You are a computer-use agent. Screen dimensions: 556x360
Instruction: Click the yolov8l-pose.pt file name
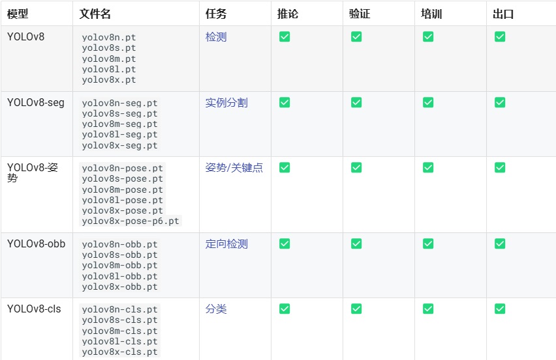122,200
